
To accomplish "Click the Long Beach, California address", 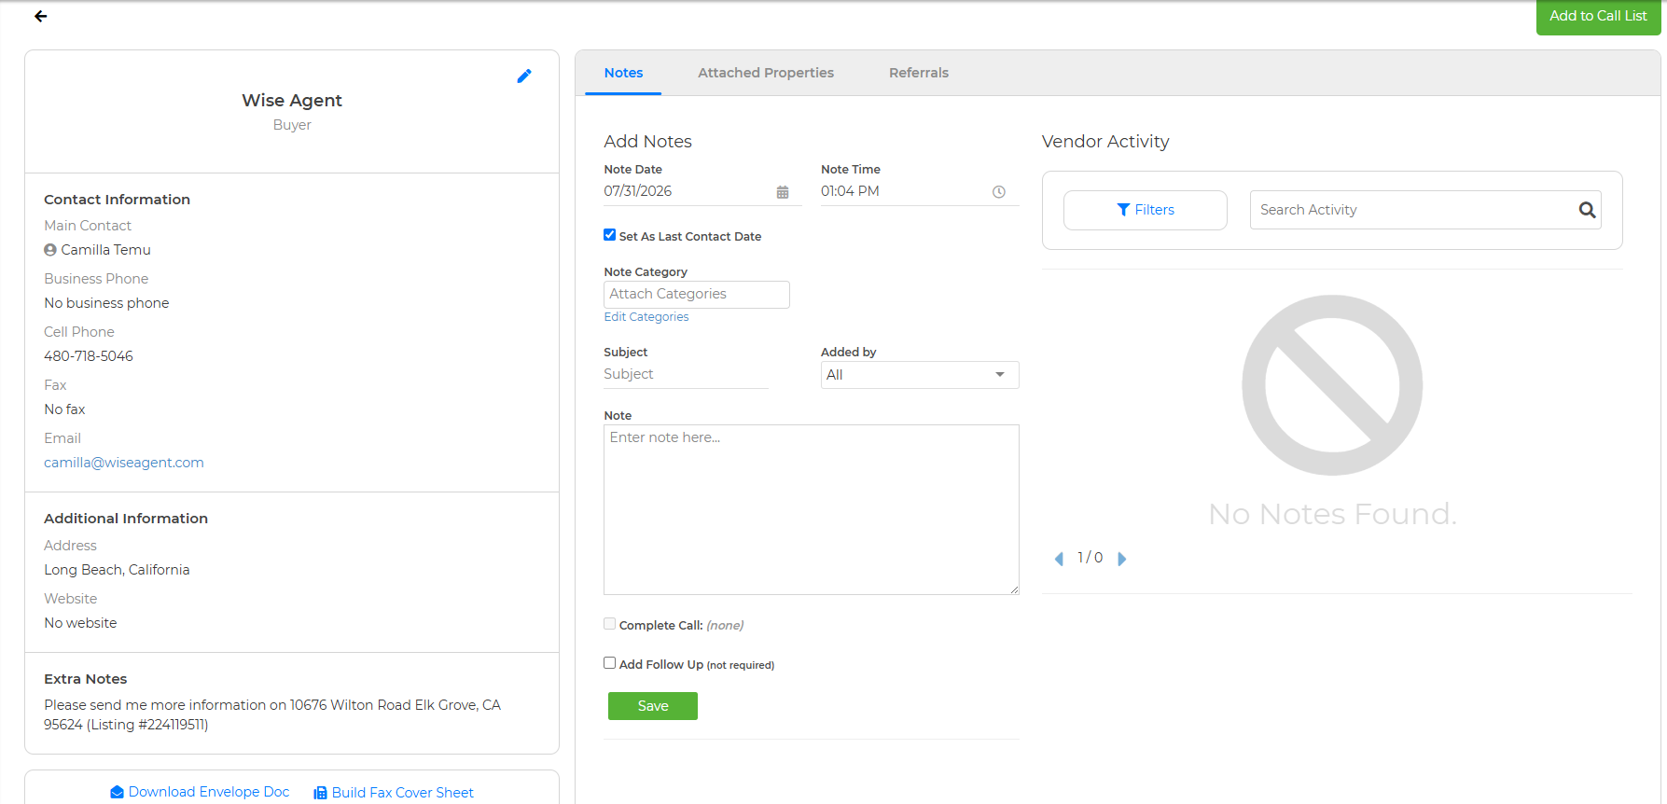I will pos(117,570).
